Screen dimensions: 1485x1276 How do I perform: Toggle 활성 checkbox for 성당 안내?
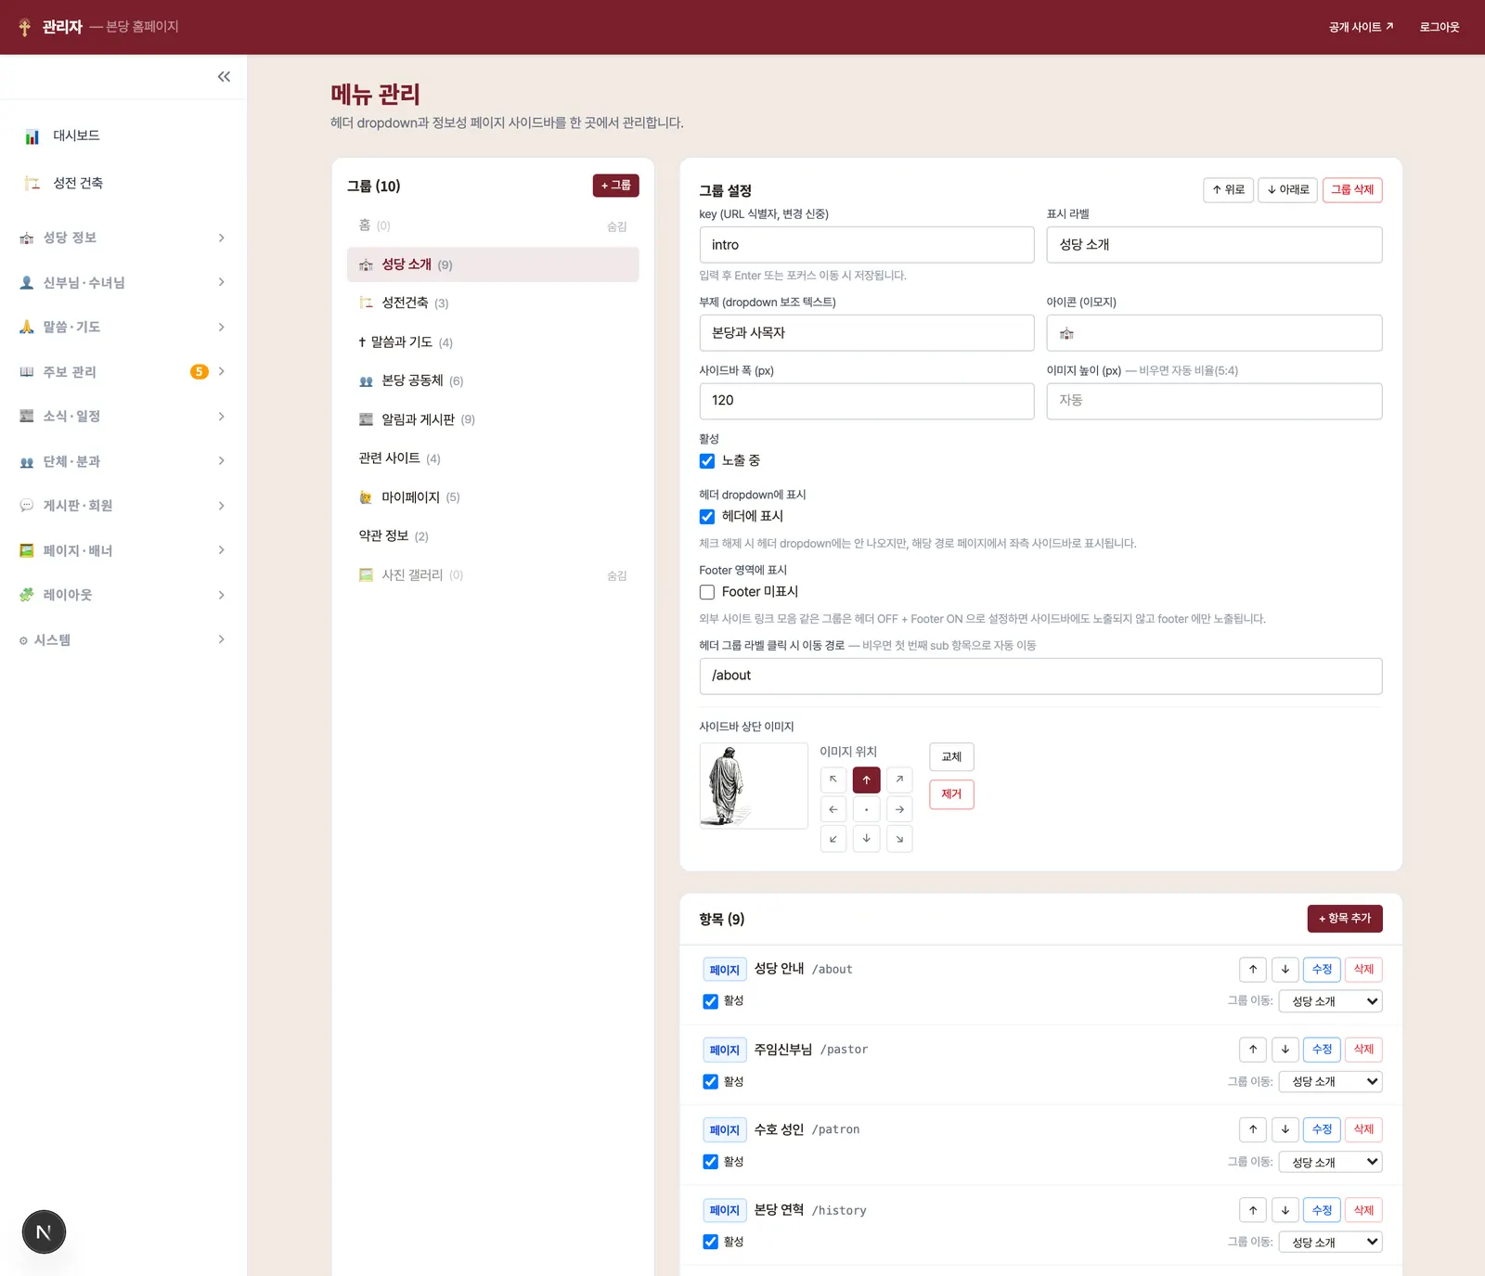pos(711,1001)
